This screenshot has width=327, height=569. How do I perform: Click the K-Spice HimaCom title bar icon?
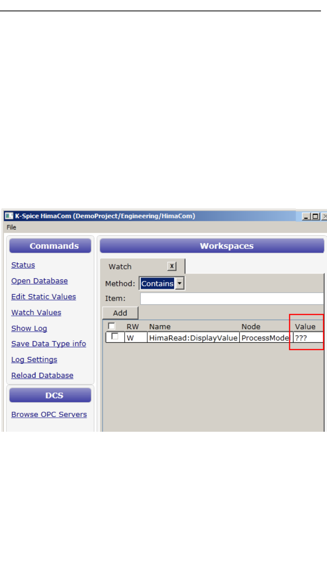click(9, 216)
